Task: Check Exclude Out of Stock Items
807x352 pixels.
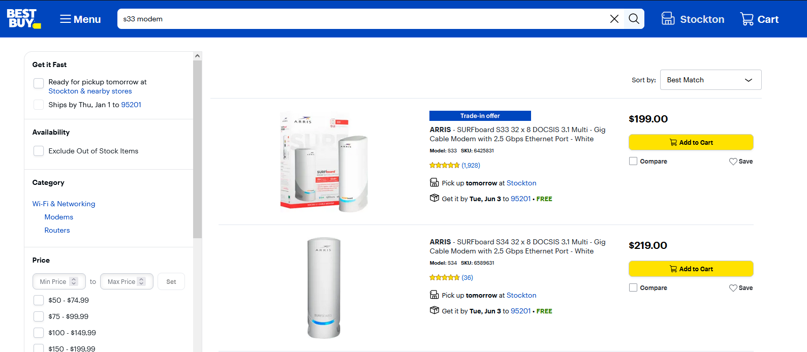Action: click(39, 151)
